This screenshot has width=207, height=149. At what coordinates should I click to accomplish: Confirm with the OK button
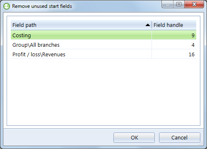point(134,137)
